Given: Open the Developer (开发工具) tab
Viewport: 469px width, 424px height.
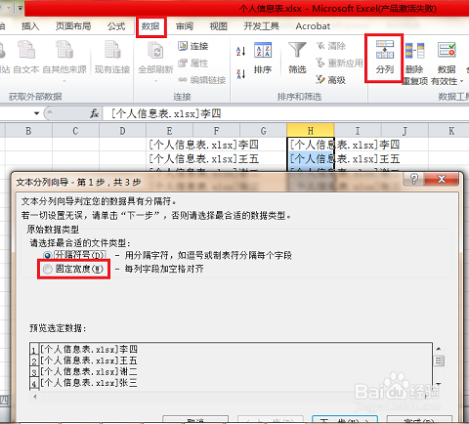Looking at the screenshot, I should (x=261, y=26).
